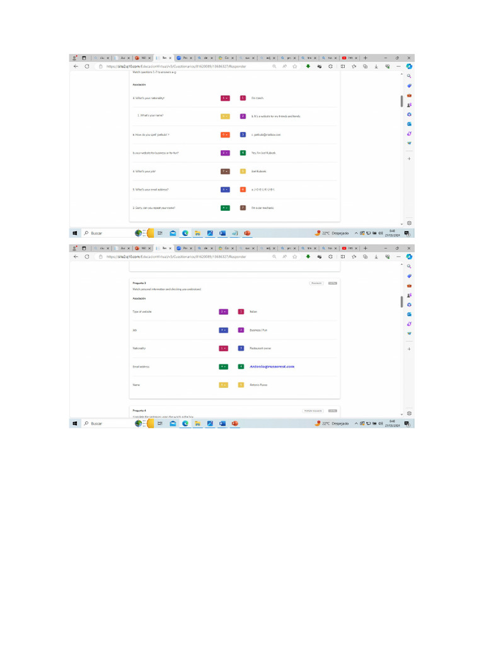This screenshot has width=484, height=646.
Task: Click Windows Start button below the "What's your job?" window
Action: [x=75, y=233]
